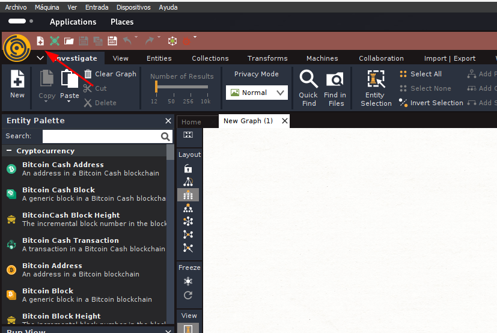Collapse the Cryptocurrency category
The width and height of the screenshot is (497, 333).
[x=9, y=151]
